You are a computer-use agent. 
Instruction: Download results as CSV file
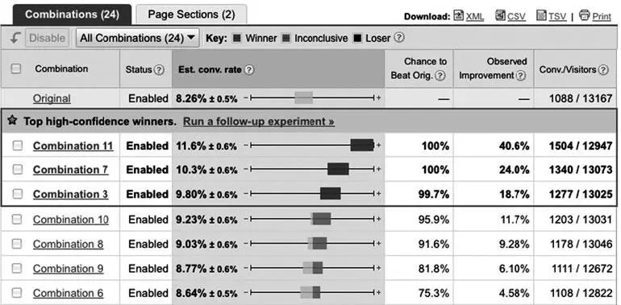[x=511, y=16]
